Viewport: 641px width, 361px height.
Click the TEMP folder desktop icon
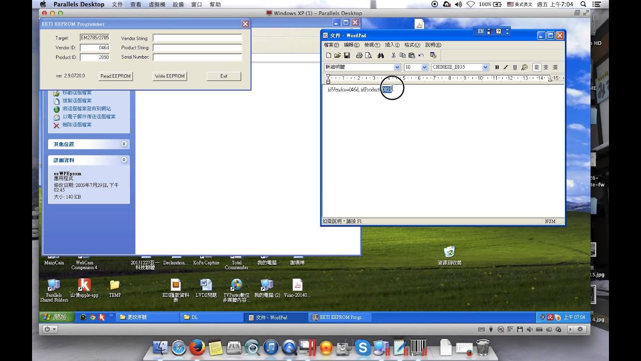tap(115, 288)
